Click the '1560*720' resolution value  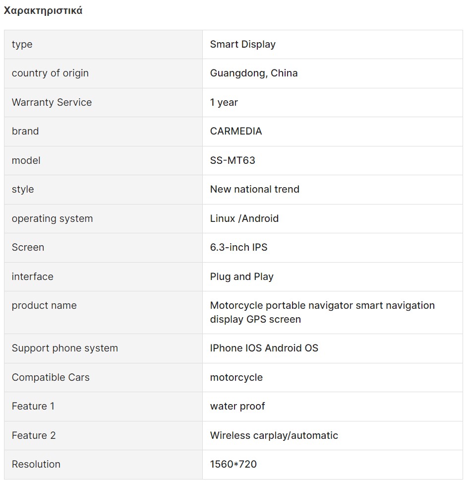coord(234,464)
